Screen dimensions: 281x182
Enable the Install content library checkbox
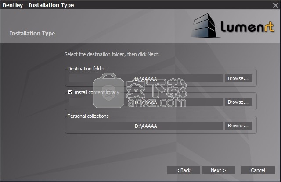pos(70,92)
